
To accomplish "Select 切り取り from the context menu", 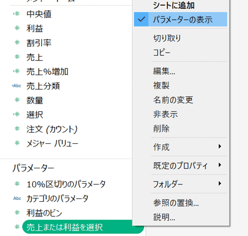I will click(167, 38).
